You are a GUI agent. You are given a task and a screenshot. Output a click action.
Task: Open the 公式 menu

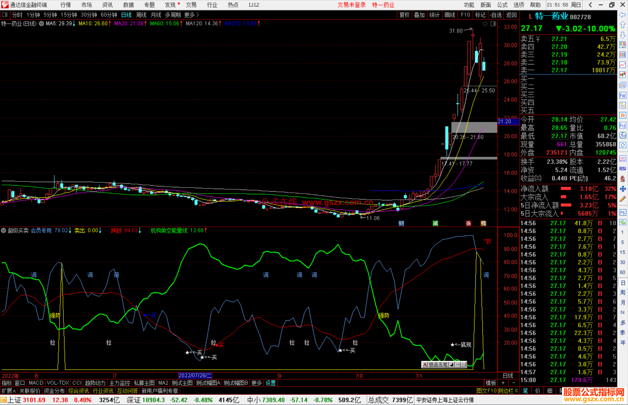502,5
